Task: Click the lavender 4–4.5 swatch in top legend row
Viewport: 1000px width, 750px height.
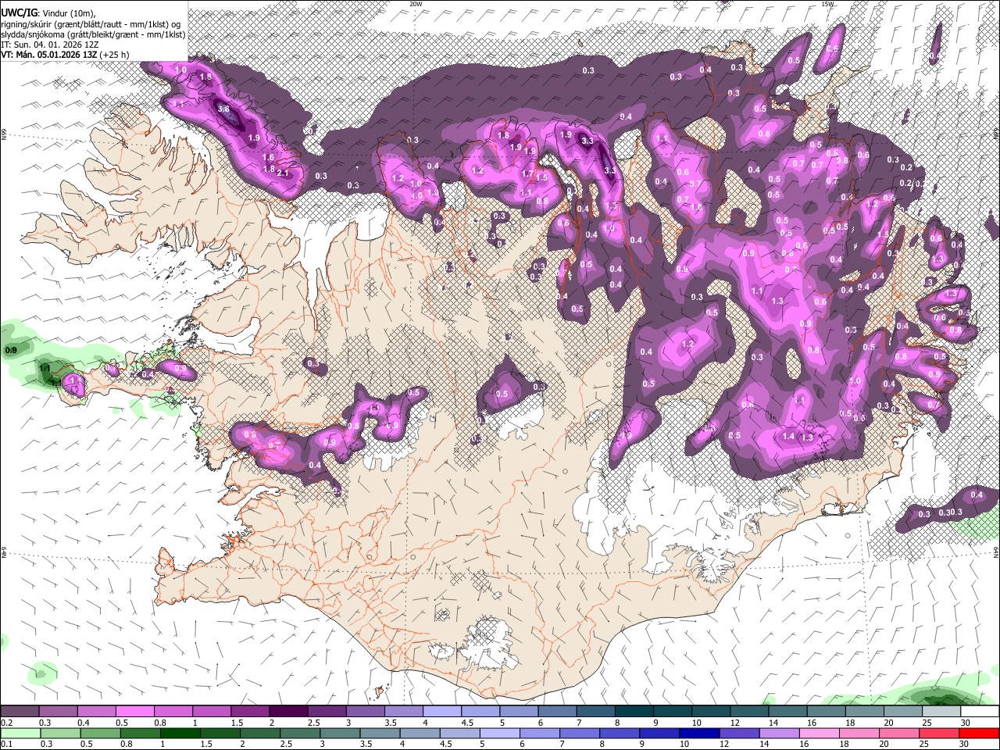Action: coord(441,712)
